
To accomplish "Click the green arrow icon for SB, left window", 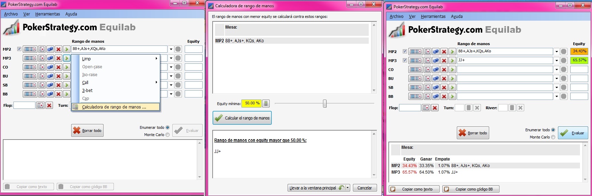I will tap(67, 85).
